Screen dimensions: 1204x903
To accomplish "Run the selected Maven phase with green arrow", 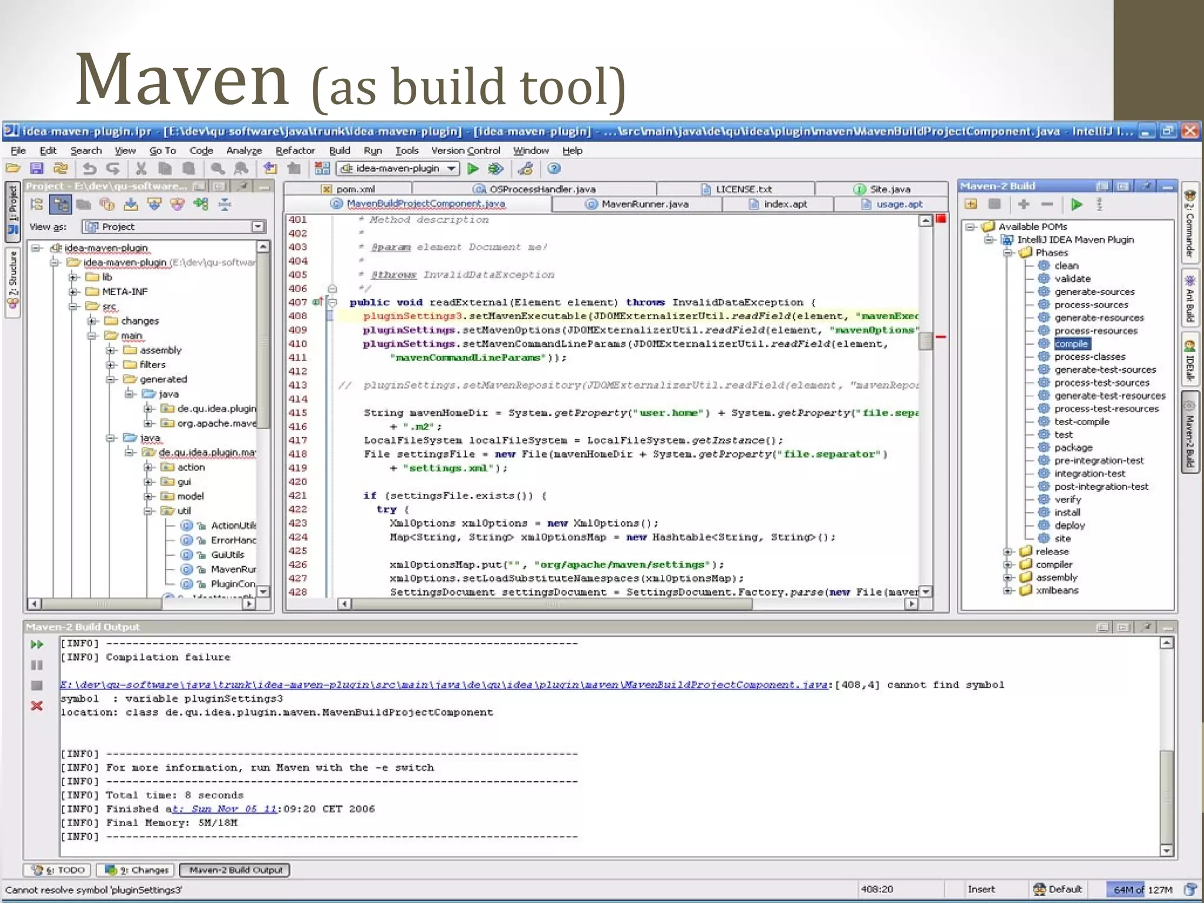I will (1076, 204).
